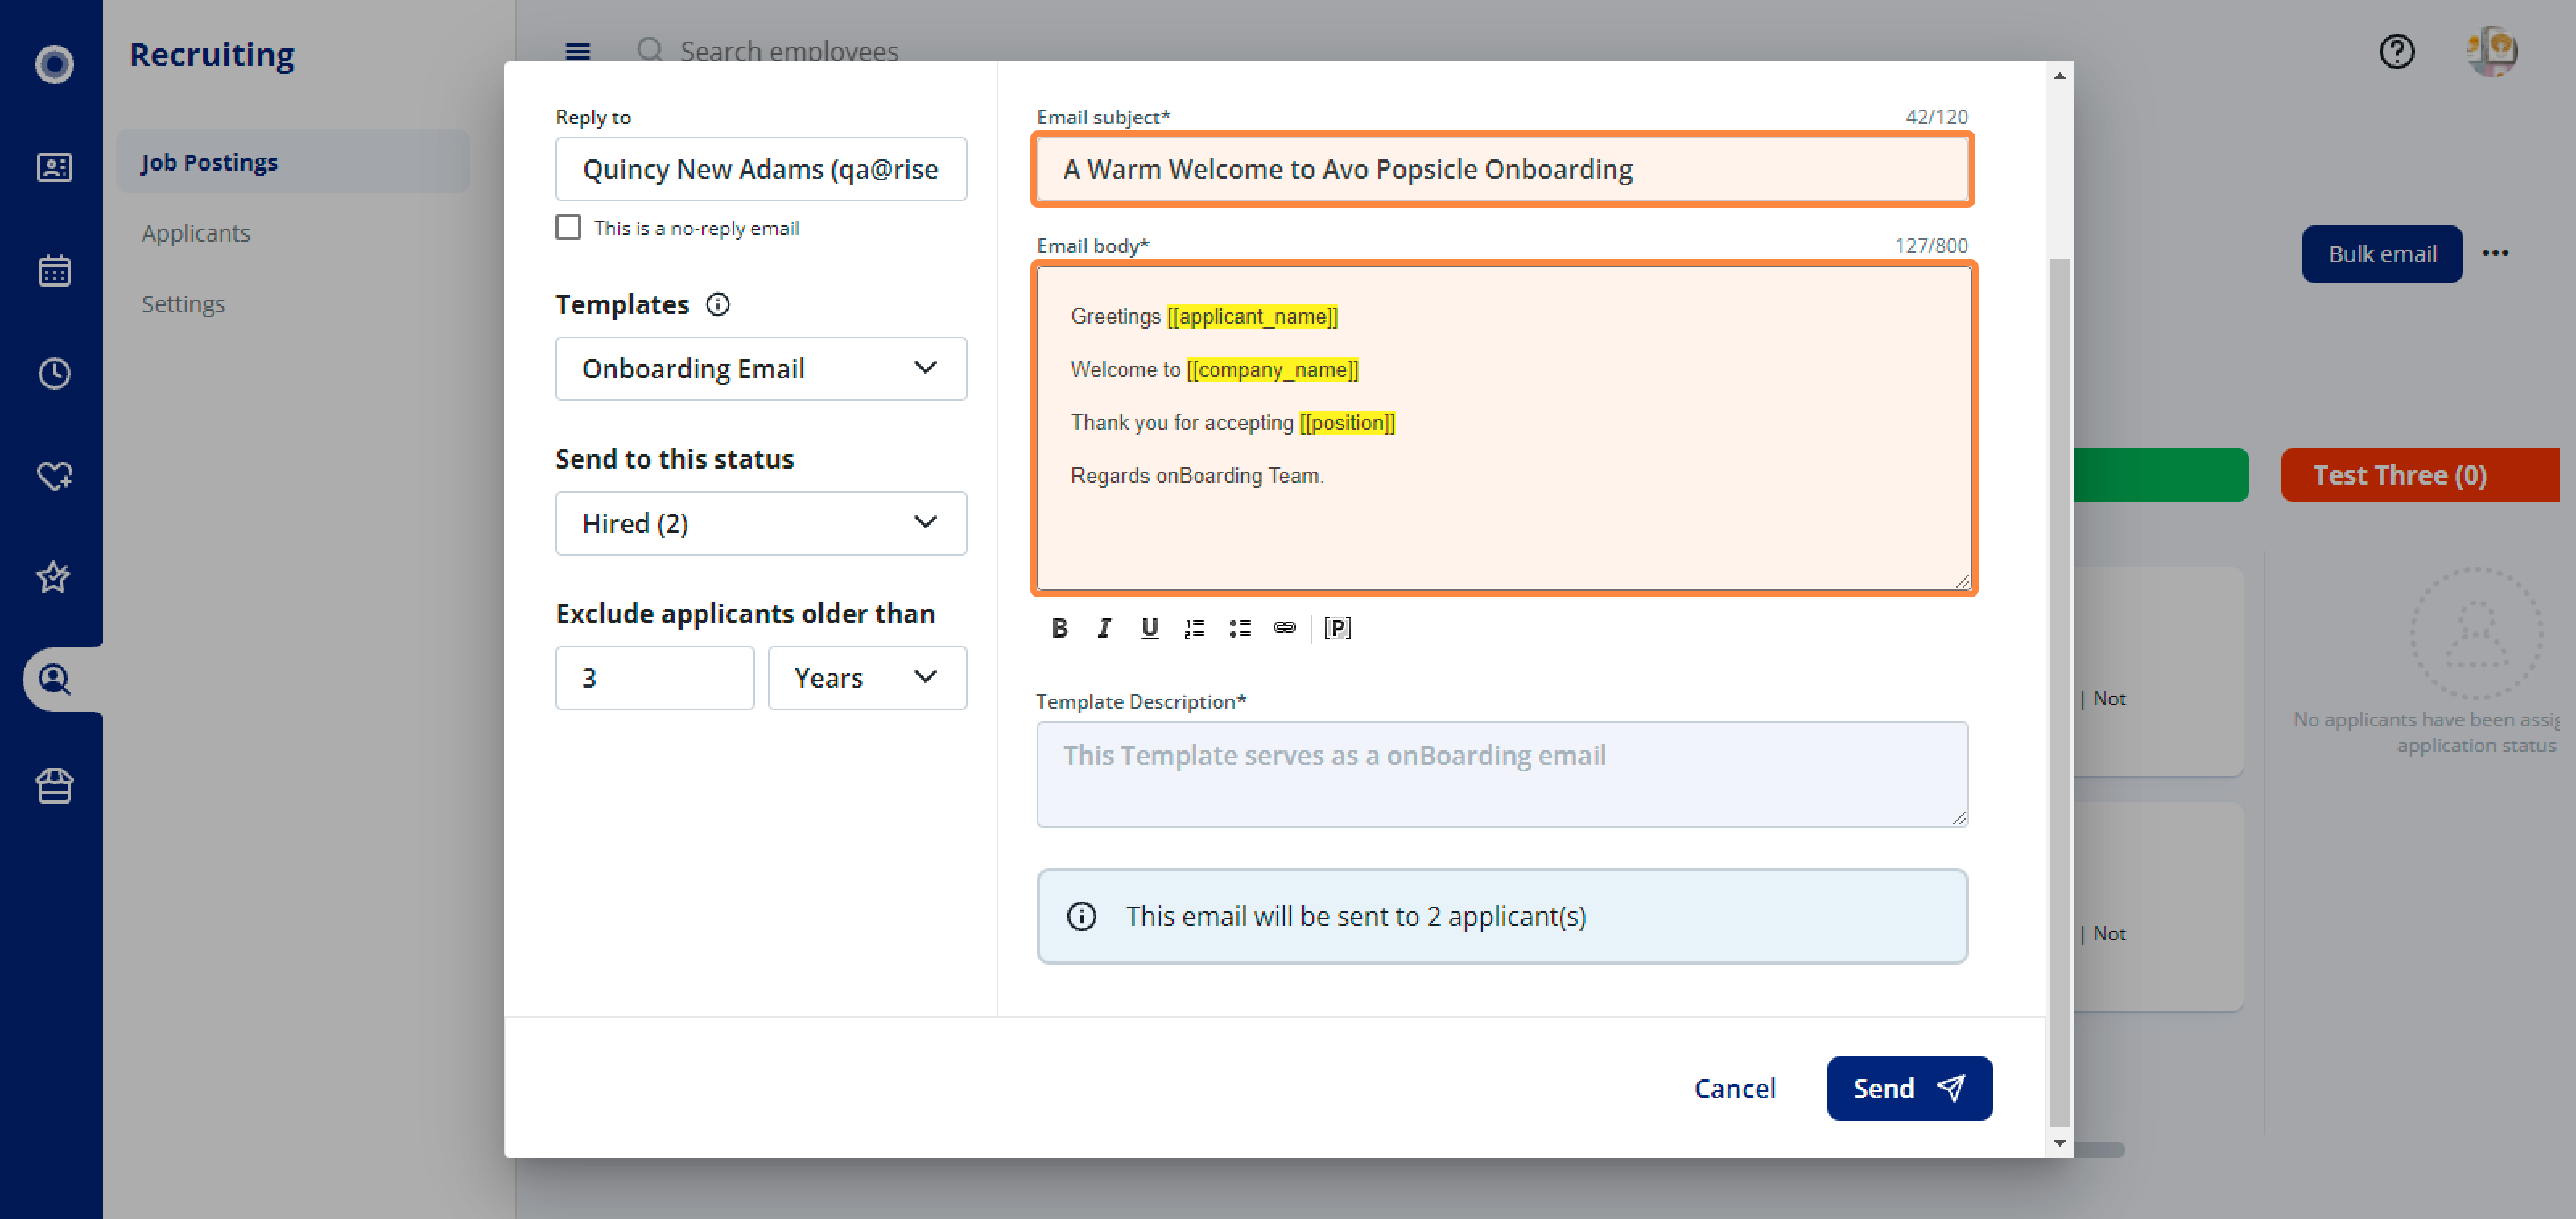Open the Onboarding Email template dropdown
The height and width of the screenshot is (1219, 2576).
pos(761,369)
